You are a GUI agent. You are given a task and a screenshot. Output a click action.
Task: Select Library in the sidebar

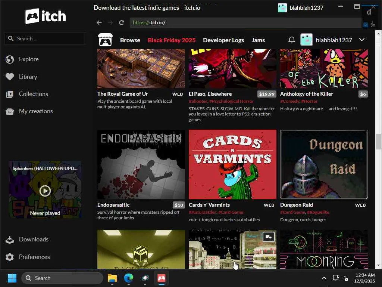(x=28, y=77)
